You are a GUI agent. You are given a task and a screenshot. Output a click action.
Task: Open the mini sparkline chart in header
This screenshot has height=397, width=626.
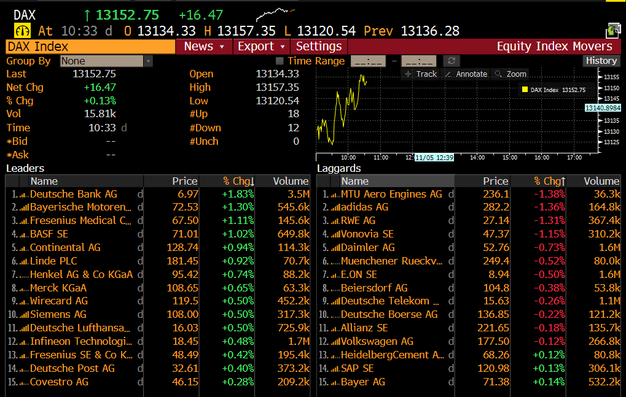[275, 13]
